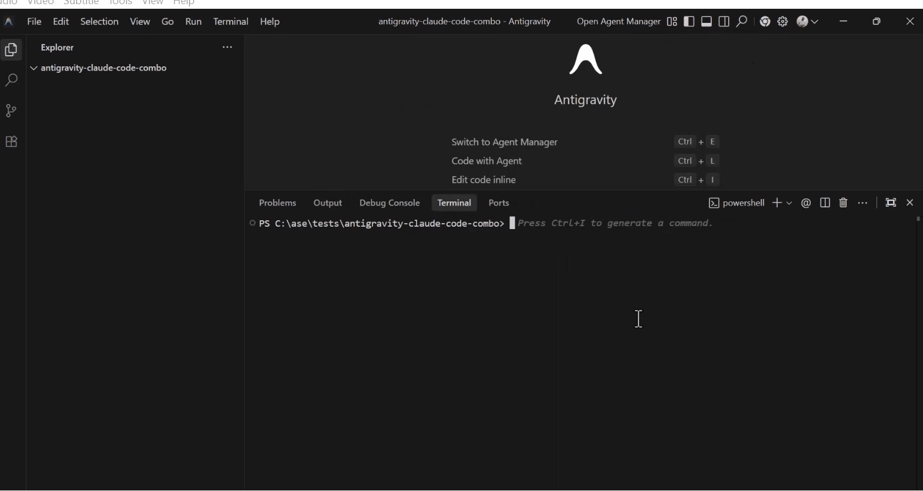
Task: Open the new terminal profile dropdown arrow
Action: [x=789, y=203]
